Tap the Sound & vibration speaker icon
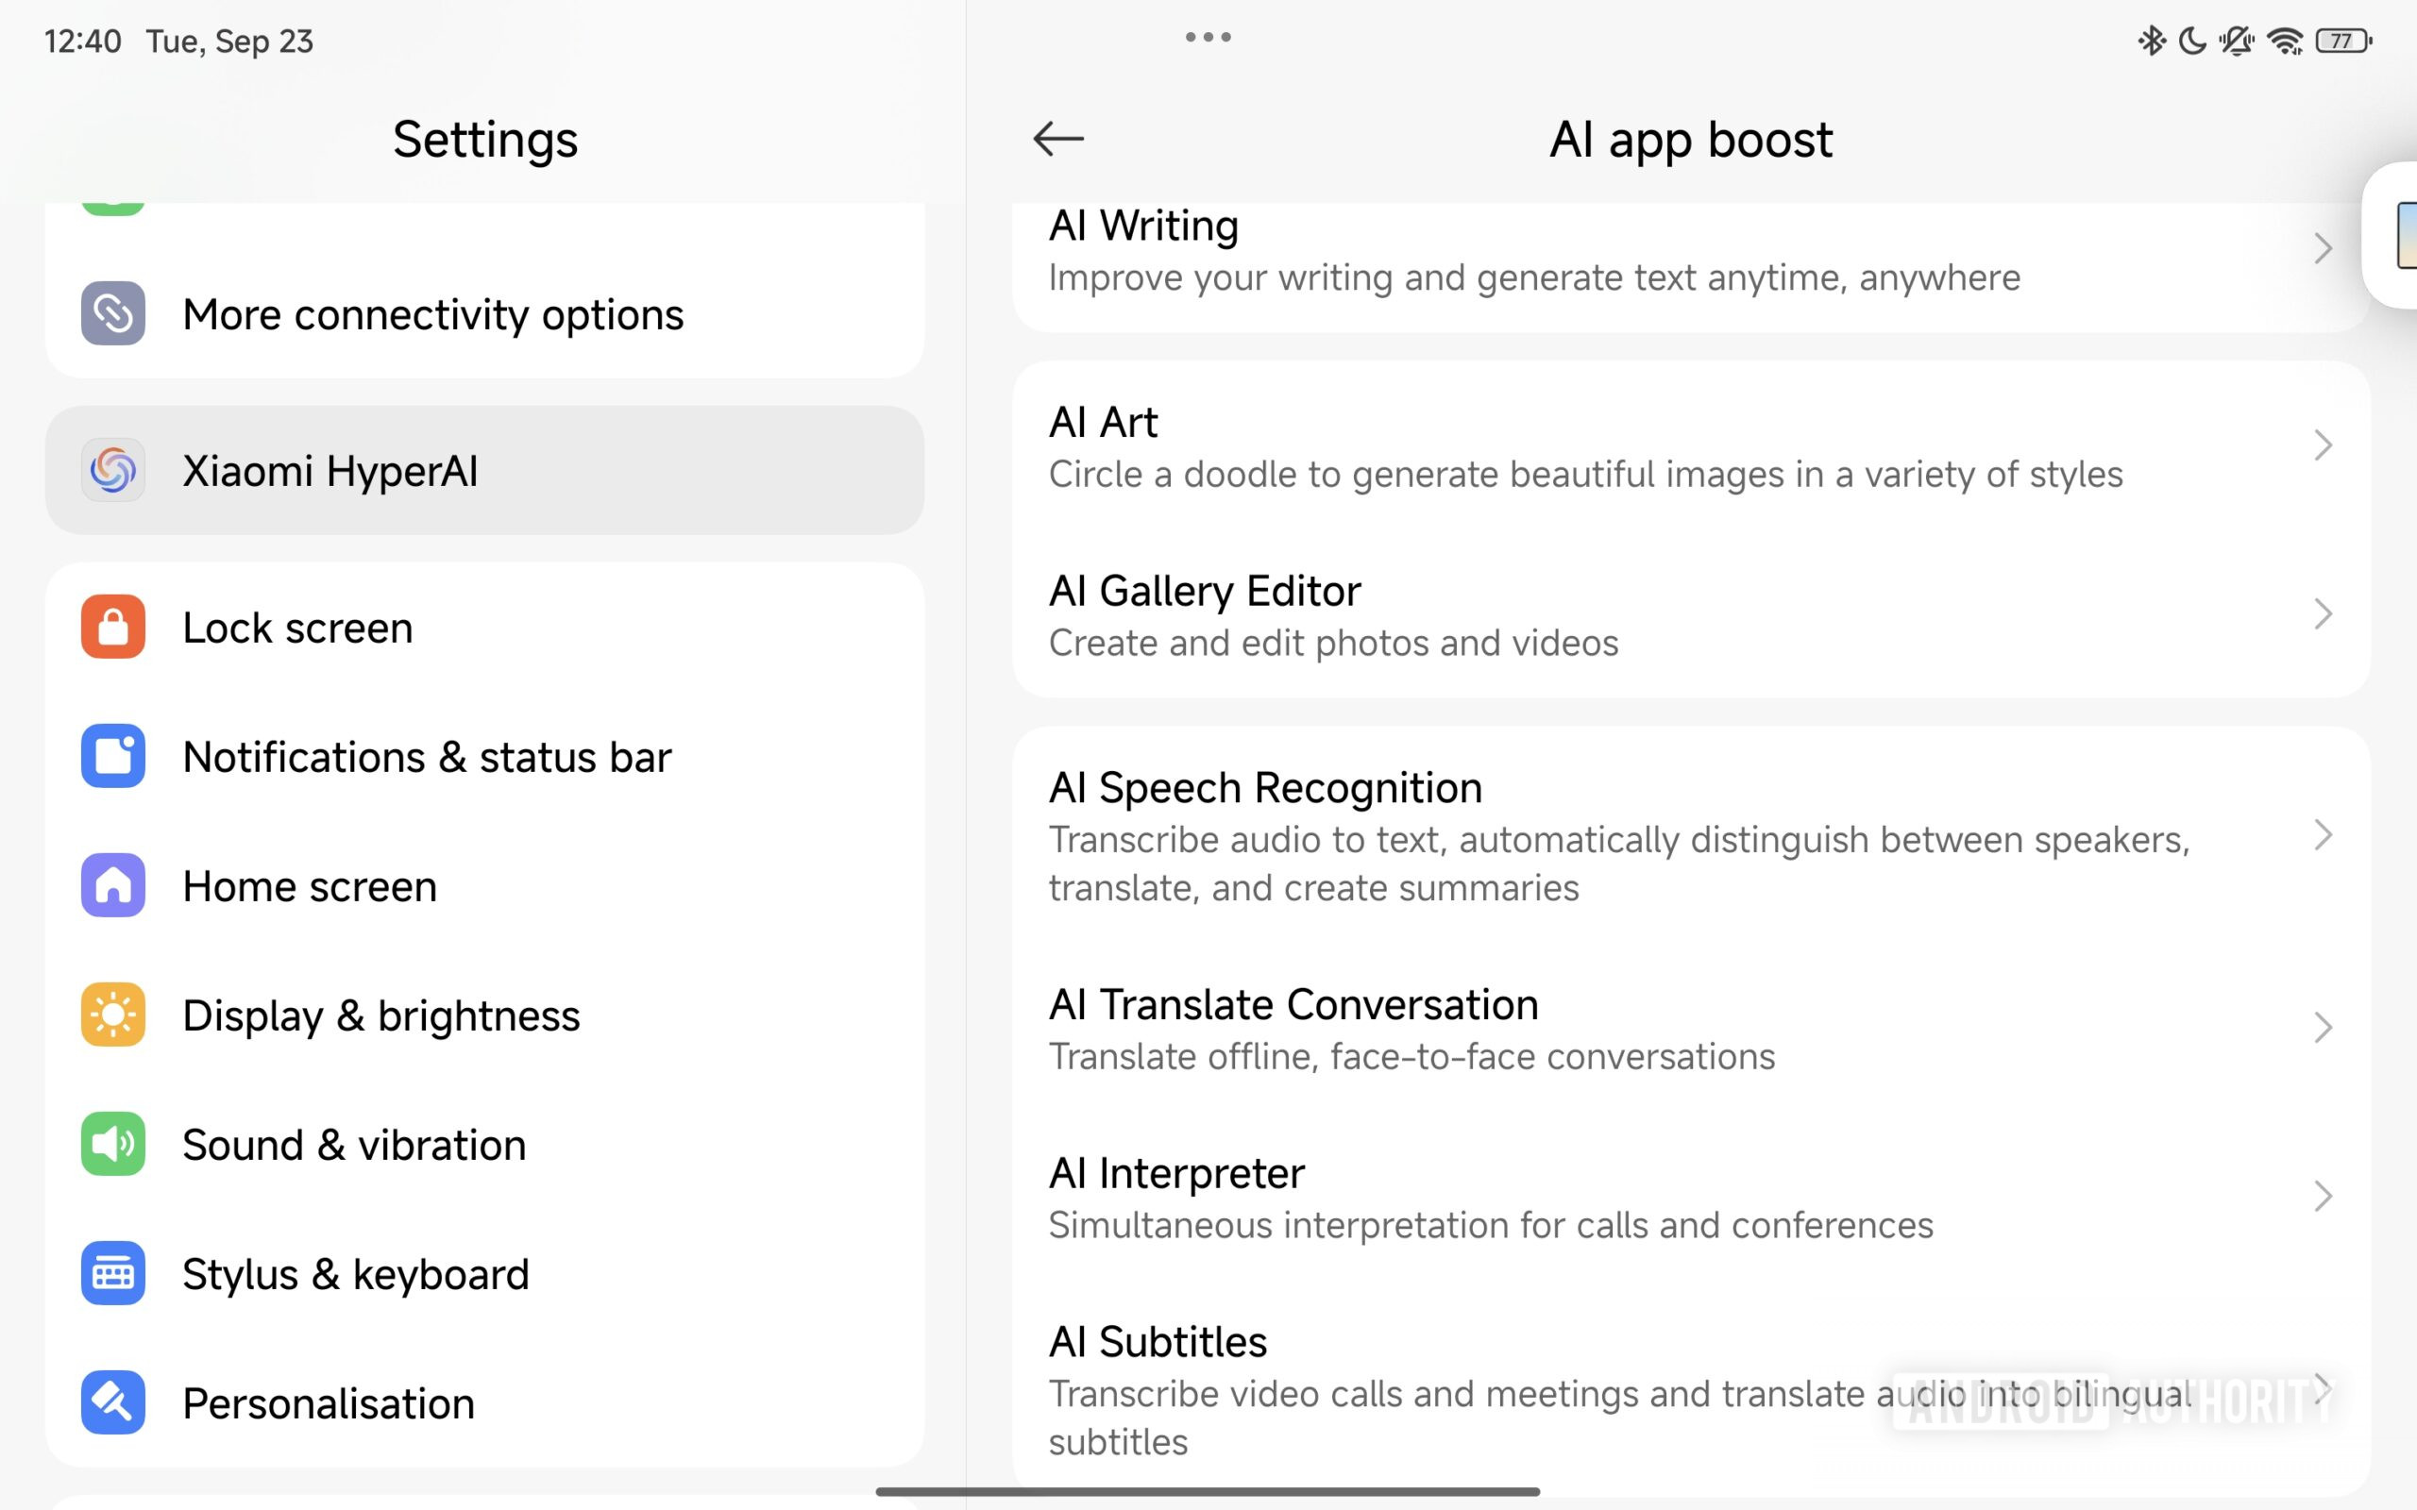The height and width of the screenshot is (1510, 2417). (x=113, y=1144)
